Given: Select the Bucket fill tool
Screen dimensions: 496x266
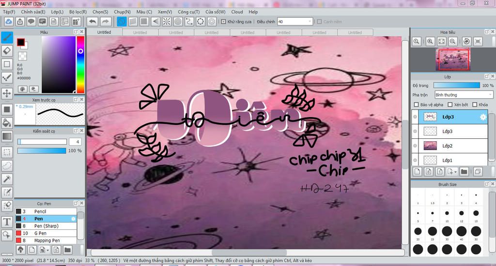Looking at the screenshot, I should coord(7,123).
